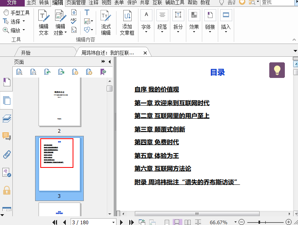Expand the Insert (插入) group
The height and width of the screenshot is (225, 298).
[226, 21]
